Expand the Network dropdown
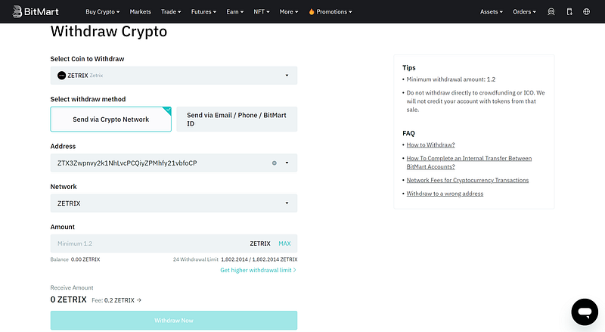The width and height of the screenshot is (605, 332). click(x=287, y=203)
